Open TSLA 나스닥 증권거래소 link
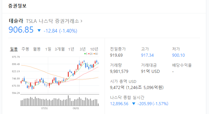This screenshot has height=114, width=209. coord(53,21)
